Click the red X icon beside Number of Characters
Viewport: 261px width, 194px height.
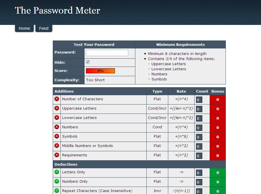(x=57, y=99)
